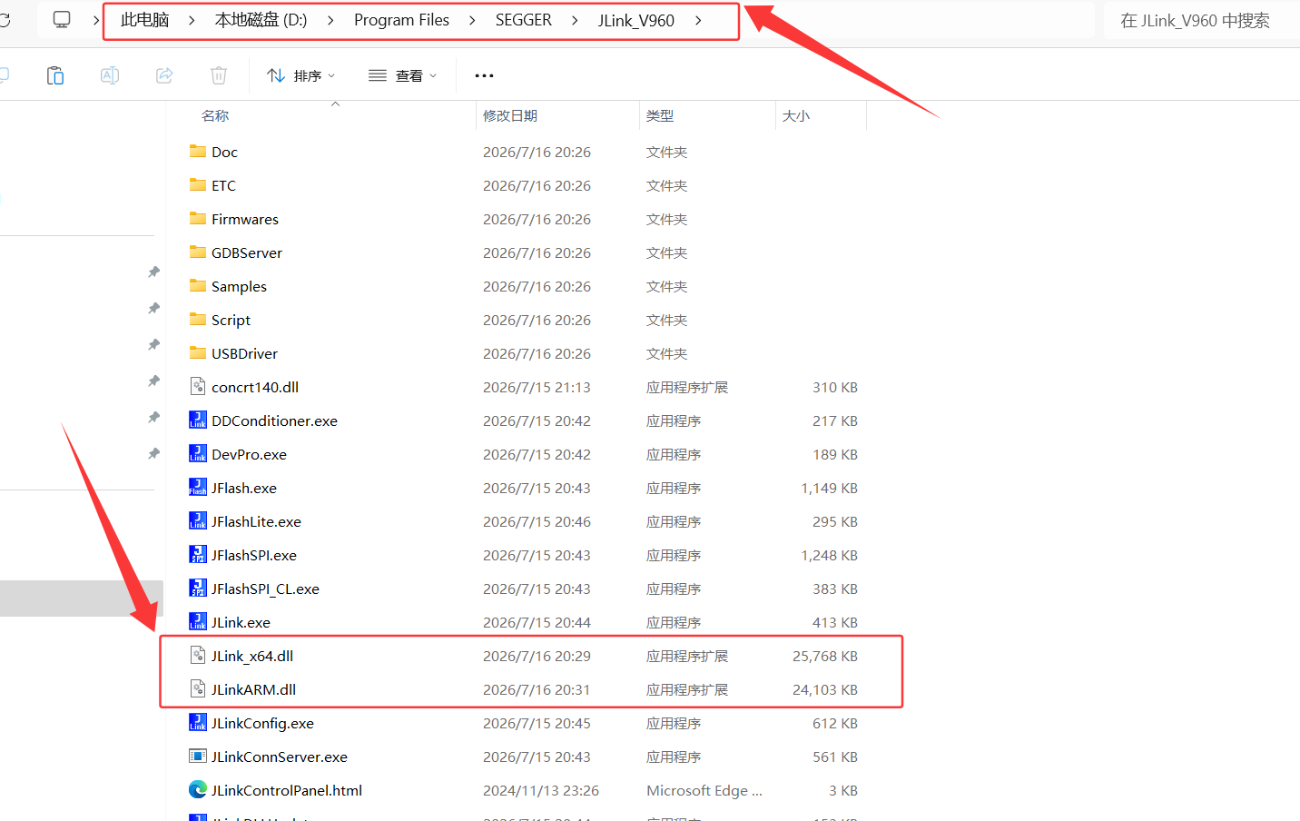This screenshot has width=1300, height=821.
Task: Click the JFlash.exe application icon
Action: (198, 487)
